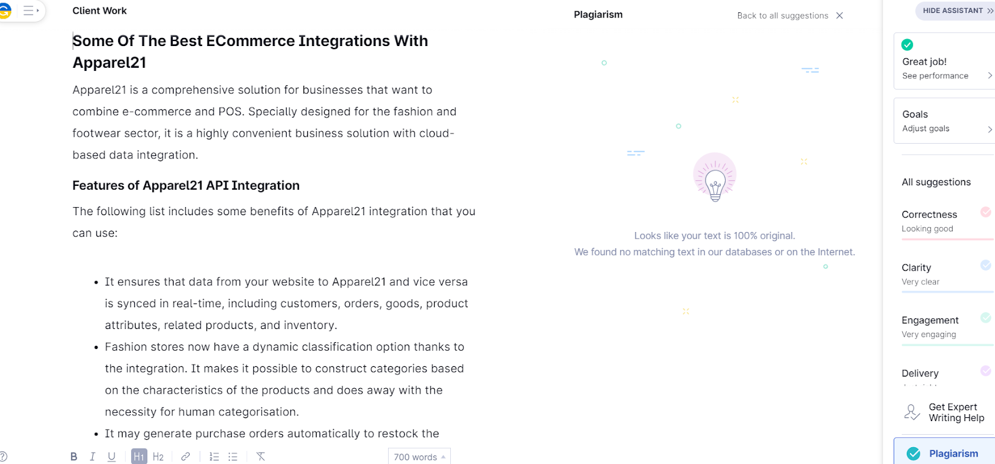Open the editor hamburger menu
The width and height of the screenshot is (995, 464).
30,11
